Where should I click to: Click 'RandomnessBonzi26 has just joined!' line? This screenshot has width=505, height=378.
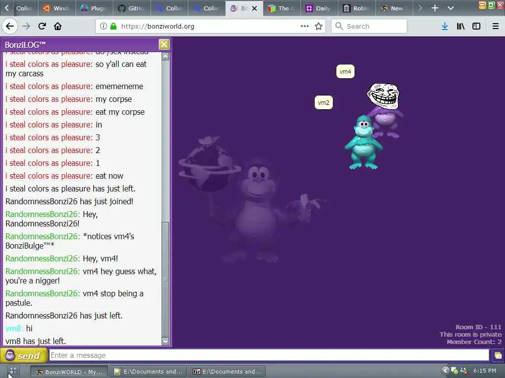(x=69, y=201)
